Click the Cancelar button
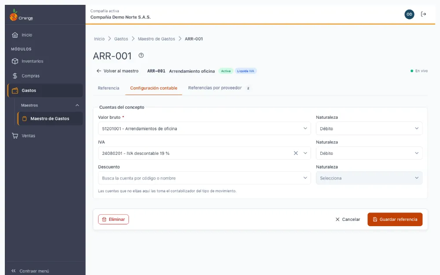This screenshot has height=275, width=440. tap(348, 220)
